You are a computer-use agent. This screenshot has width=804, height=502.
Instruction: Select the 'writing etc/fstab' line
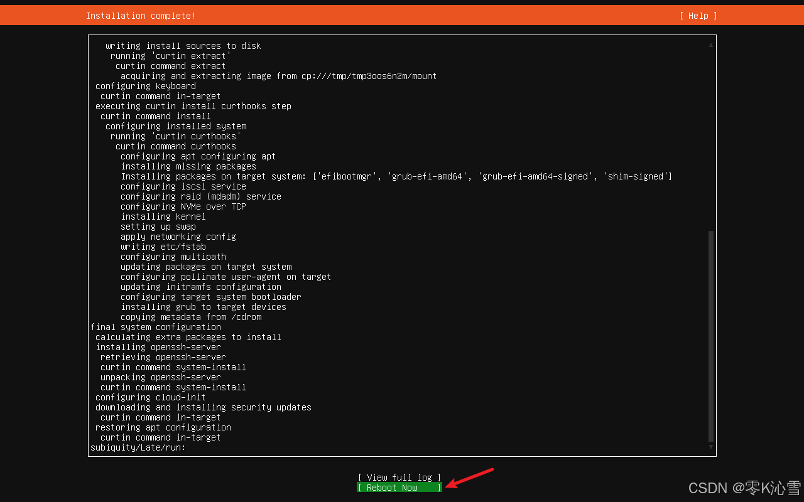pyautogui.click(x=163, y=247)
